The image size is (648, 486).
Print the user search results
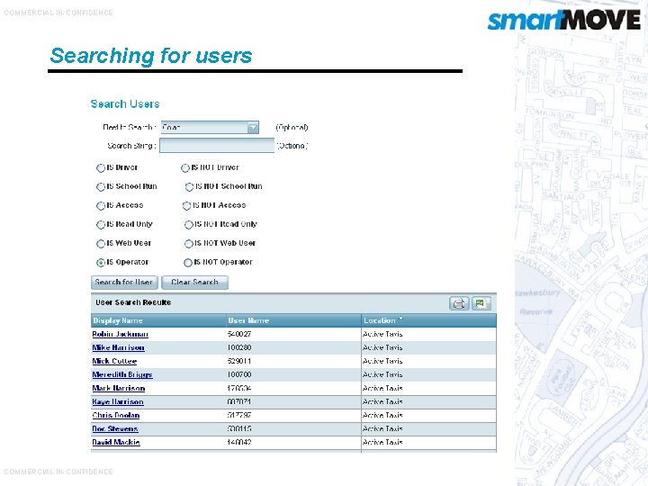pyautogui.click(x=459, y=304)
